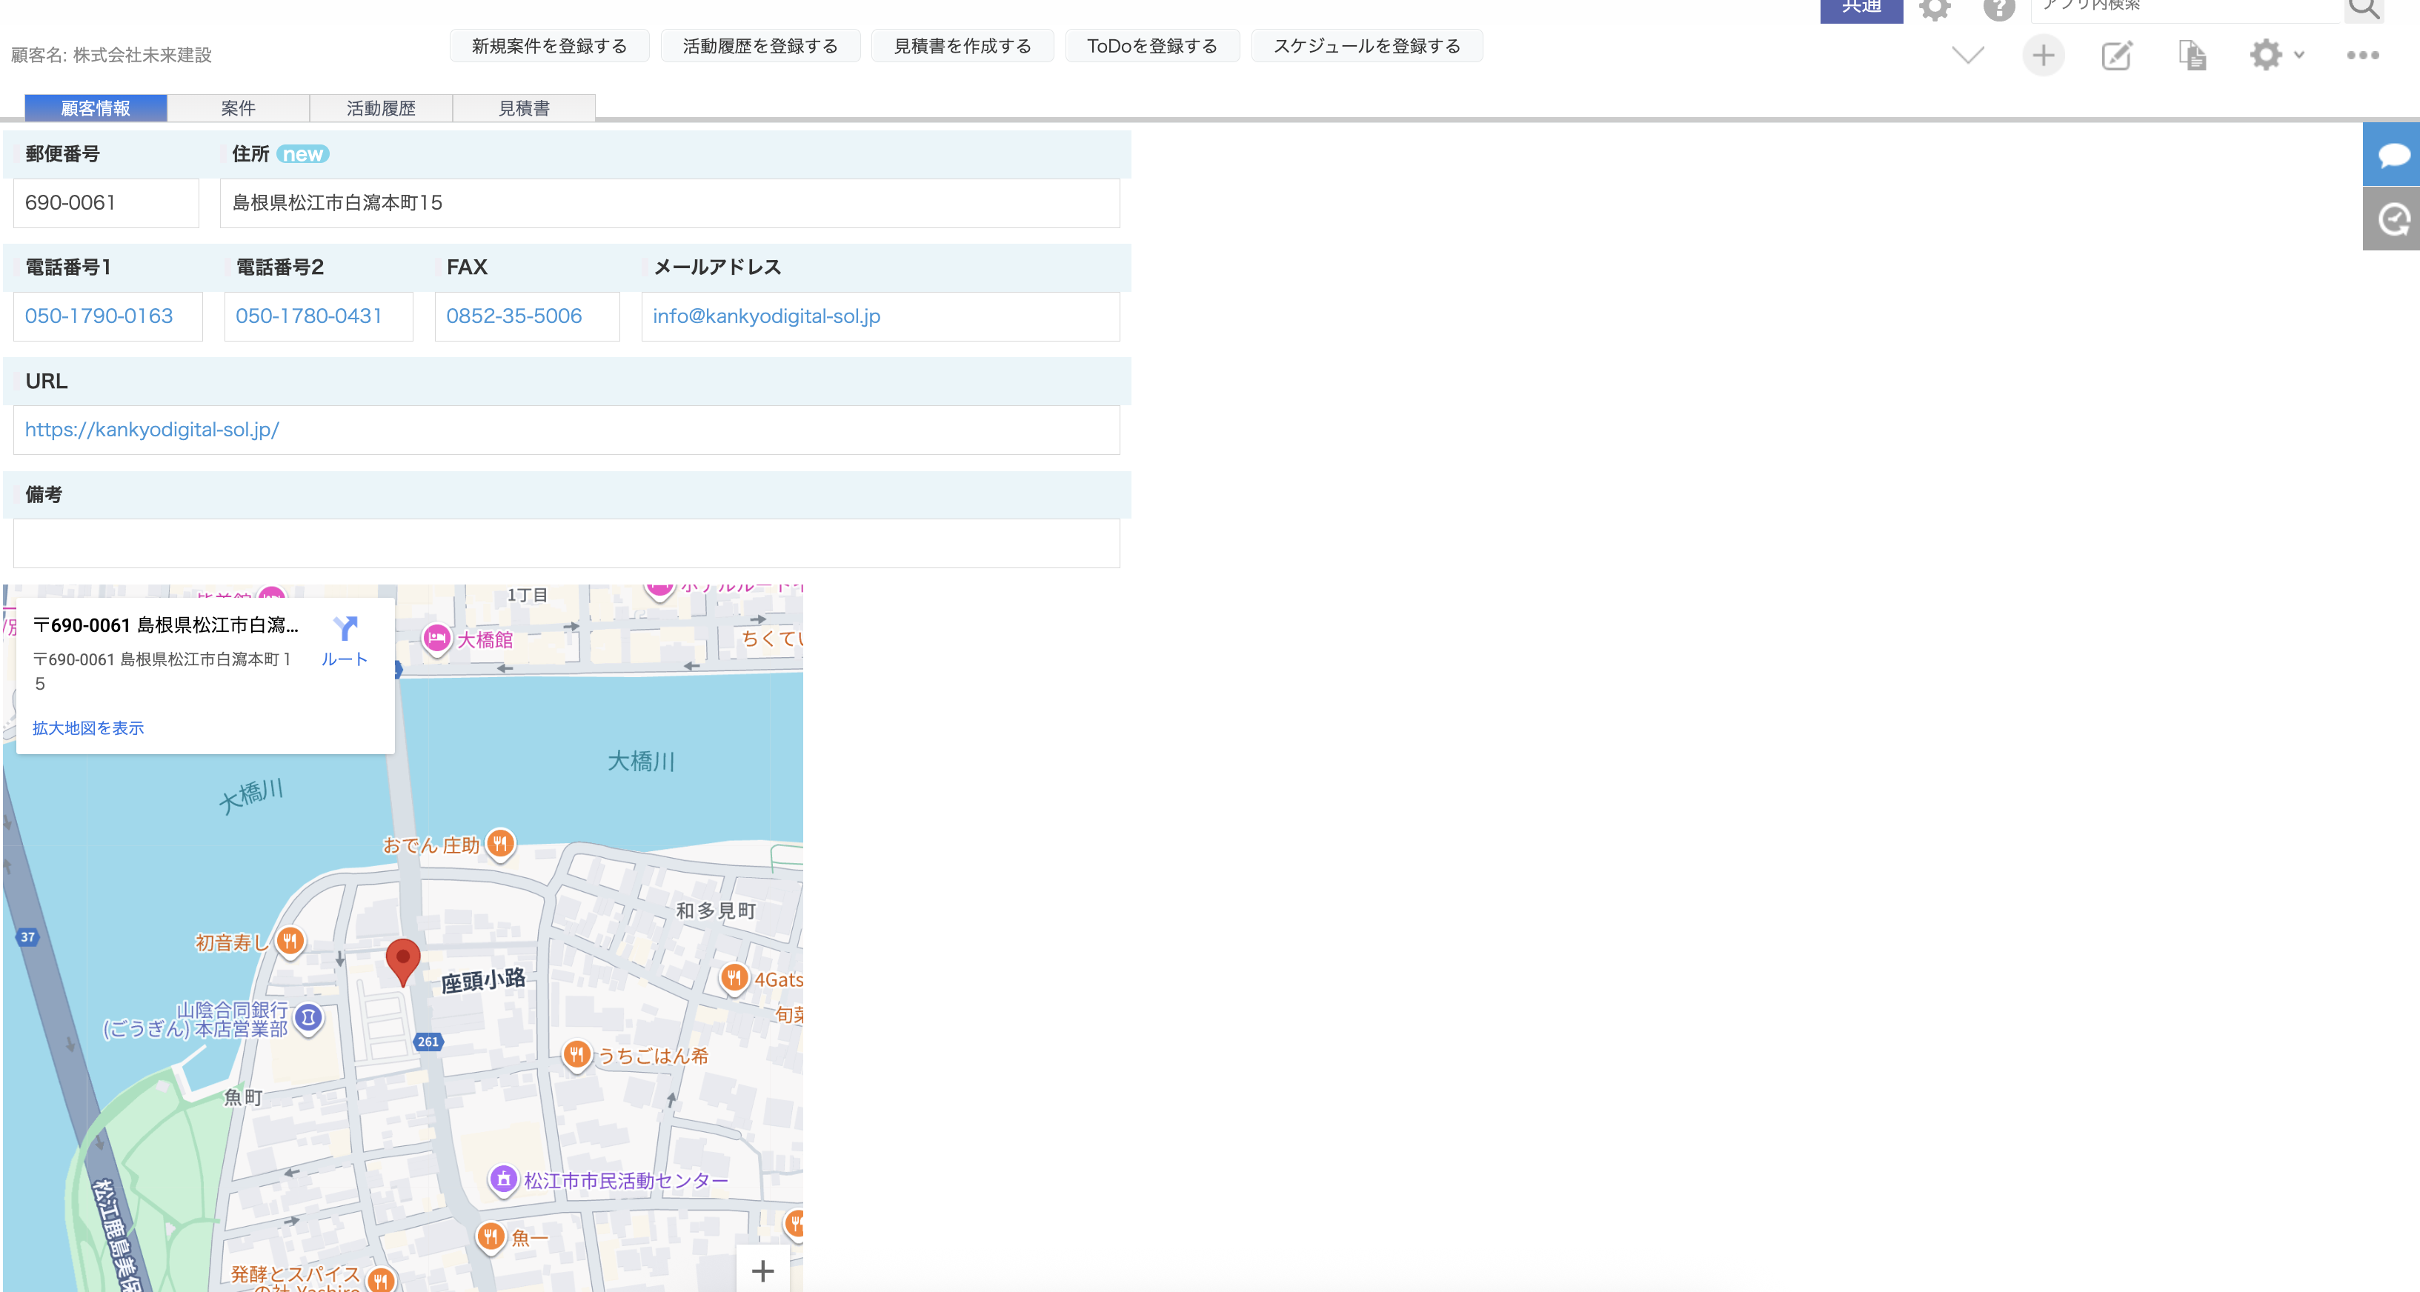Screen dimensions: 2420x1292
Task: Expand the chevron-down record navigation arrow
Action: [x=1967, y=55]
